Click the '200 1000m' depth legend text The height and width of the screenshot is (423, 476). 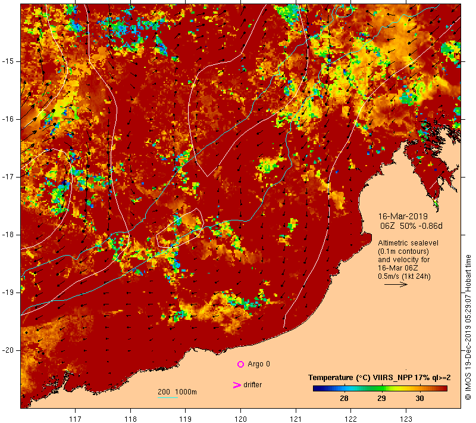177,392
